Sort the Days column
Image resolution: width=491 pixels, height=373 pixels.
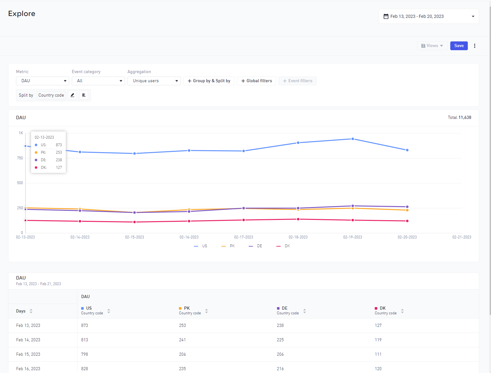tap(31, 311)
